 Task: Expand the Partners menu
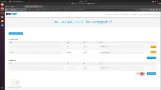(116, 14)
